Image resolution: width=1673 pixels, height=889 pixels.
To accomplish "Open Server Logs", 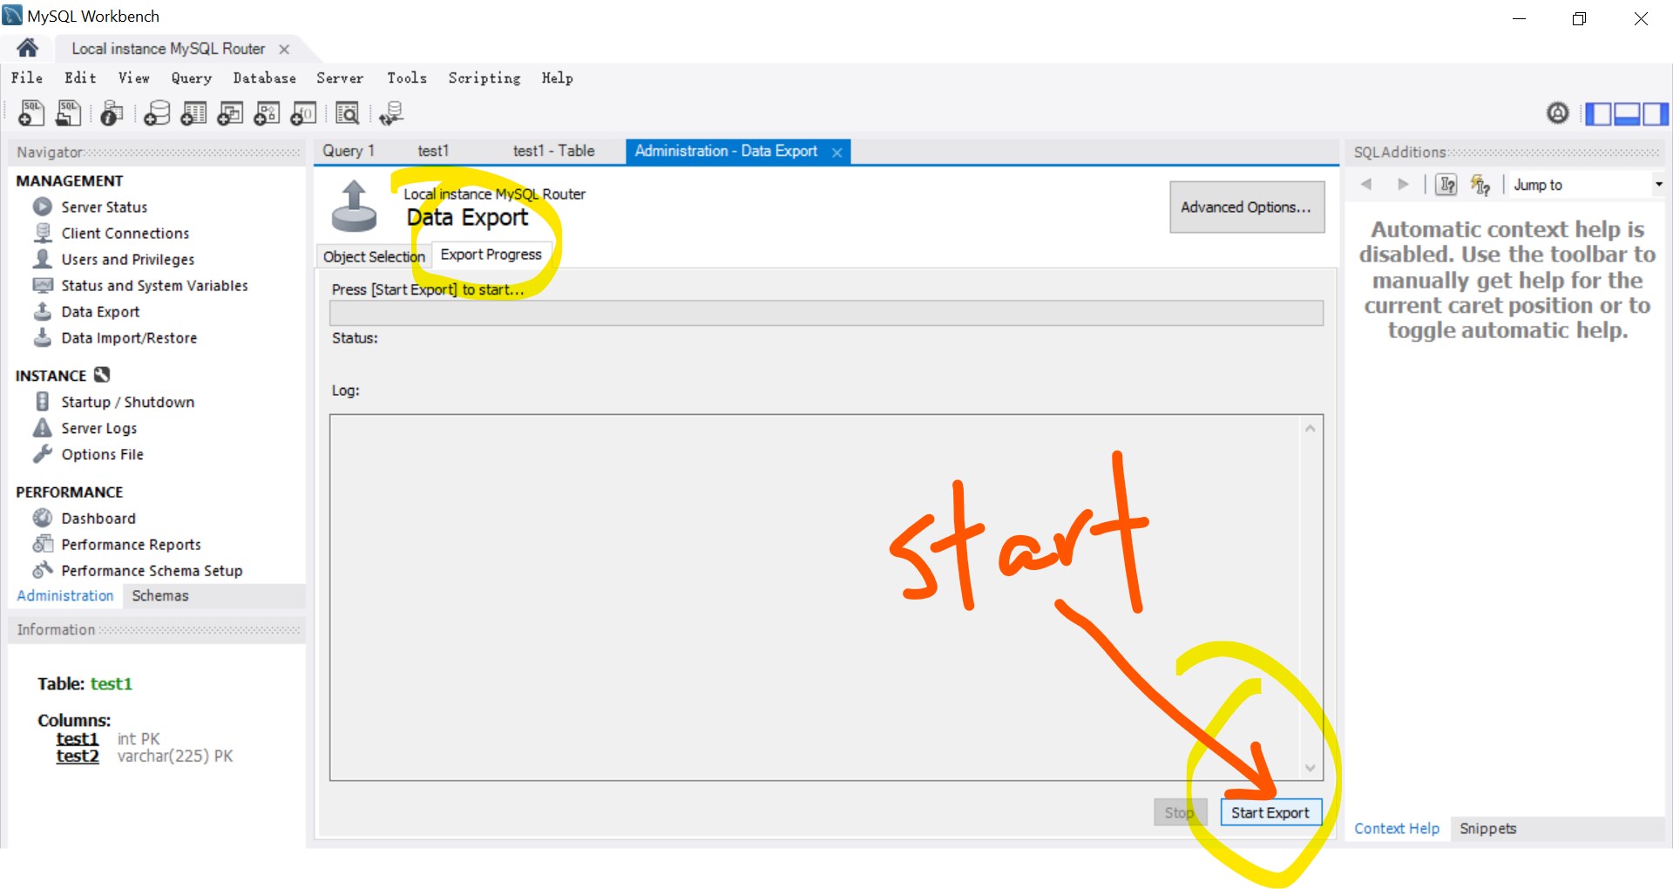I will tap(98, 428).
